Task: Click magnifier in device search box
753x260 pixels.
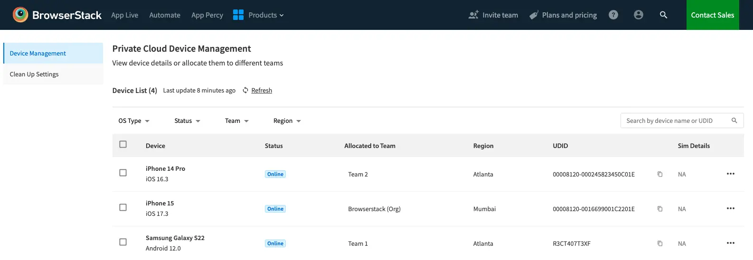Action: click(734, 121)
